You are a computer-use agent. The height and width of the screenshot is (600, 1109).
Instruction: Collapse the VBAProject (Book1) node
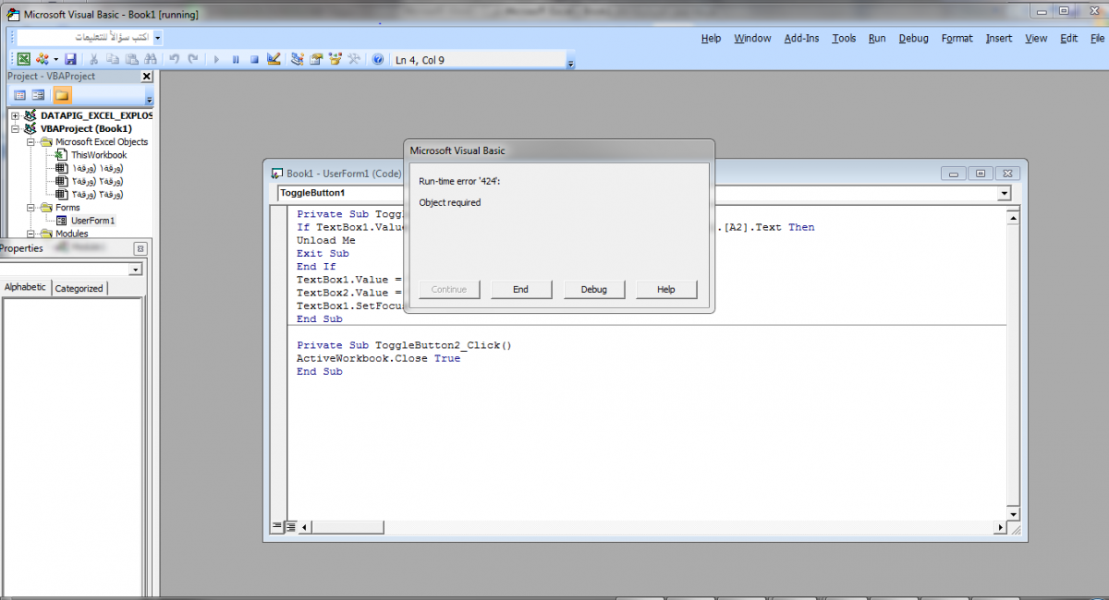pos(15,129)
